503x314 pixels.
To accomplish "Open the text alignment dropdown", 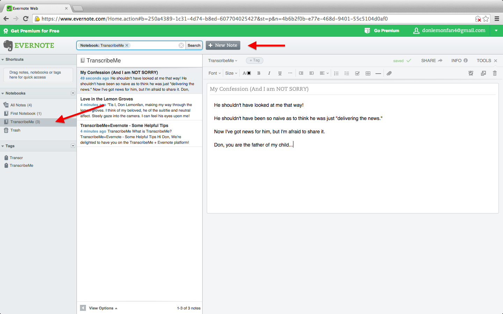I will (x=324, y=73).
